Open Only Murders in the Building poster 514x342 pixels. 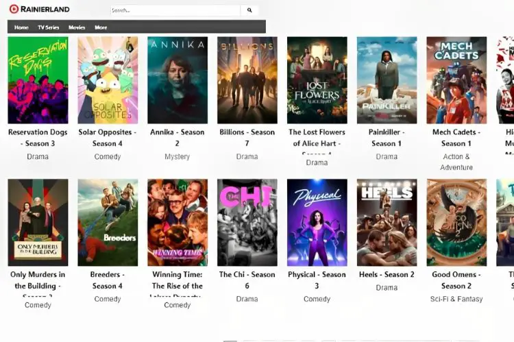[38, 222]
